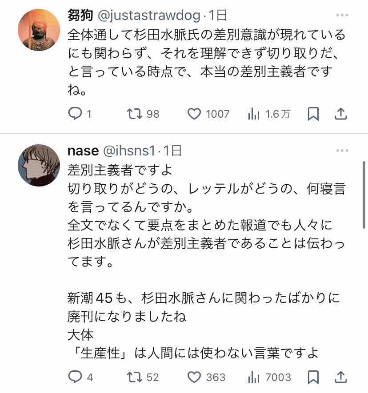Bookmark the justastrawdog tweet

313,114
